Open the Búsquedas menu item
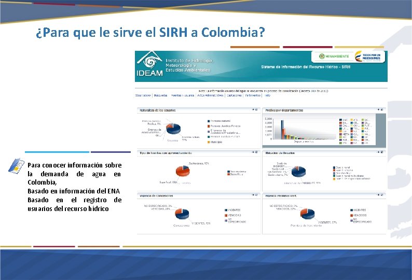 tap(160, 95)
